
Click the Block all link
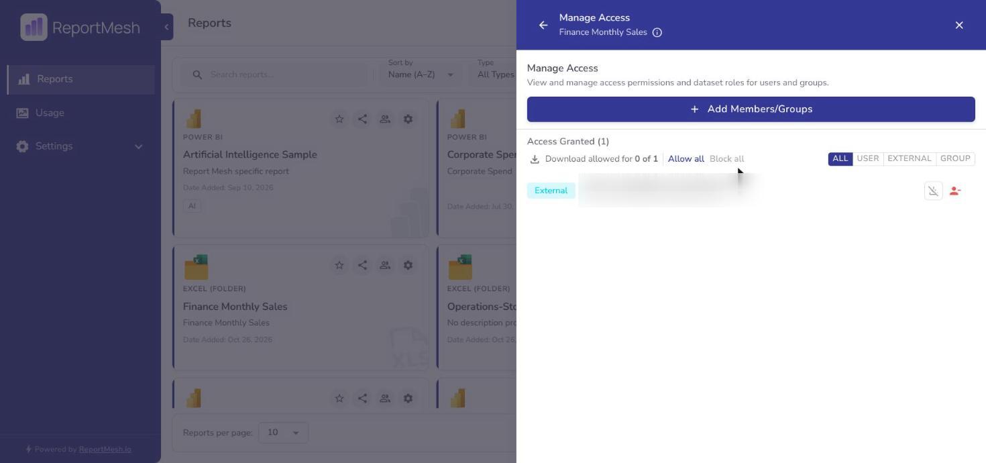click(x=726, y=159)
